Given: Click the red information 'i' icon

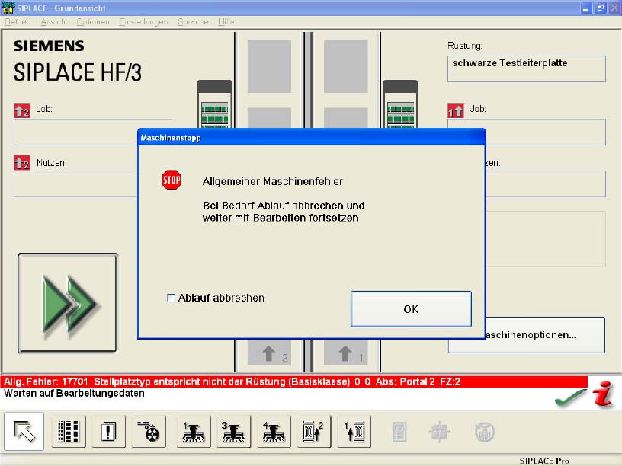Looking at the screenshot, I should (603, 394).
